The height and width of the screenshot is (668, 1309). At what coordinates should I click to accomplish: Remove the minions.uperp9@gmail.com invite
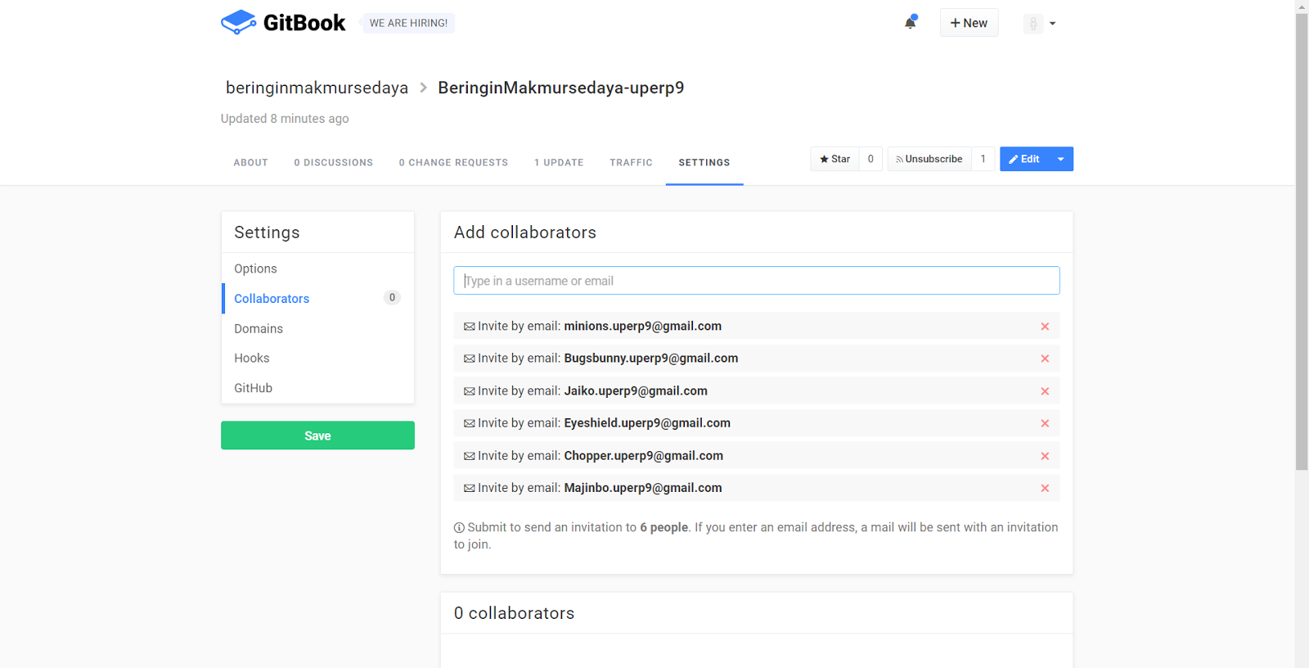pos(1045,327)
